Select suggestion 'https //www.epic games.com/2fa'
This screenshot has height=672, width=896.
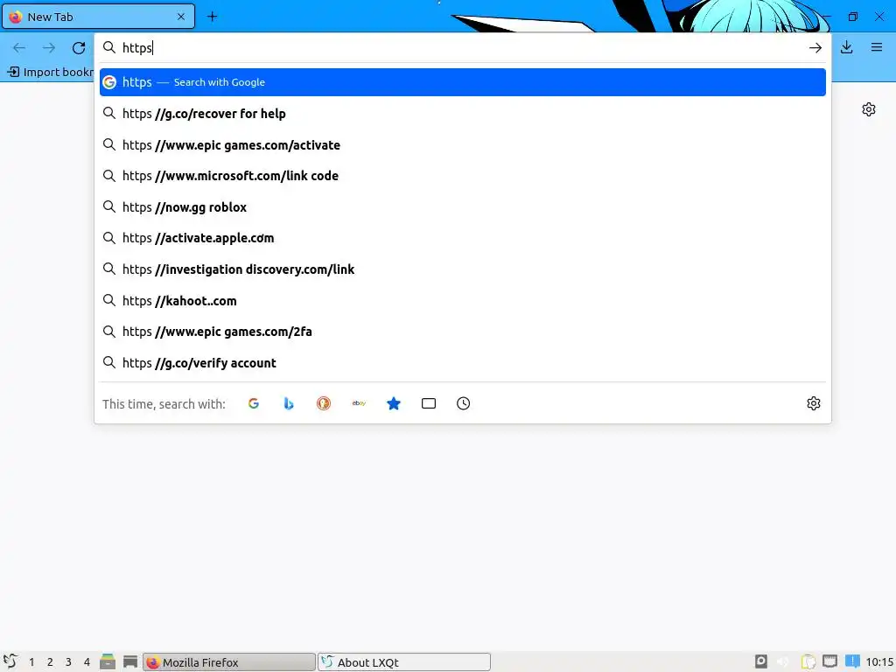coord(463,332)
